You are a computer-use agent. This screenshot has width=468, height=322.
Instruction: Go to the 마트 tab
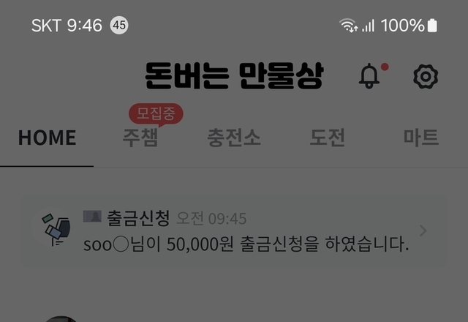(421, 138)
